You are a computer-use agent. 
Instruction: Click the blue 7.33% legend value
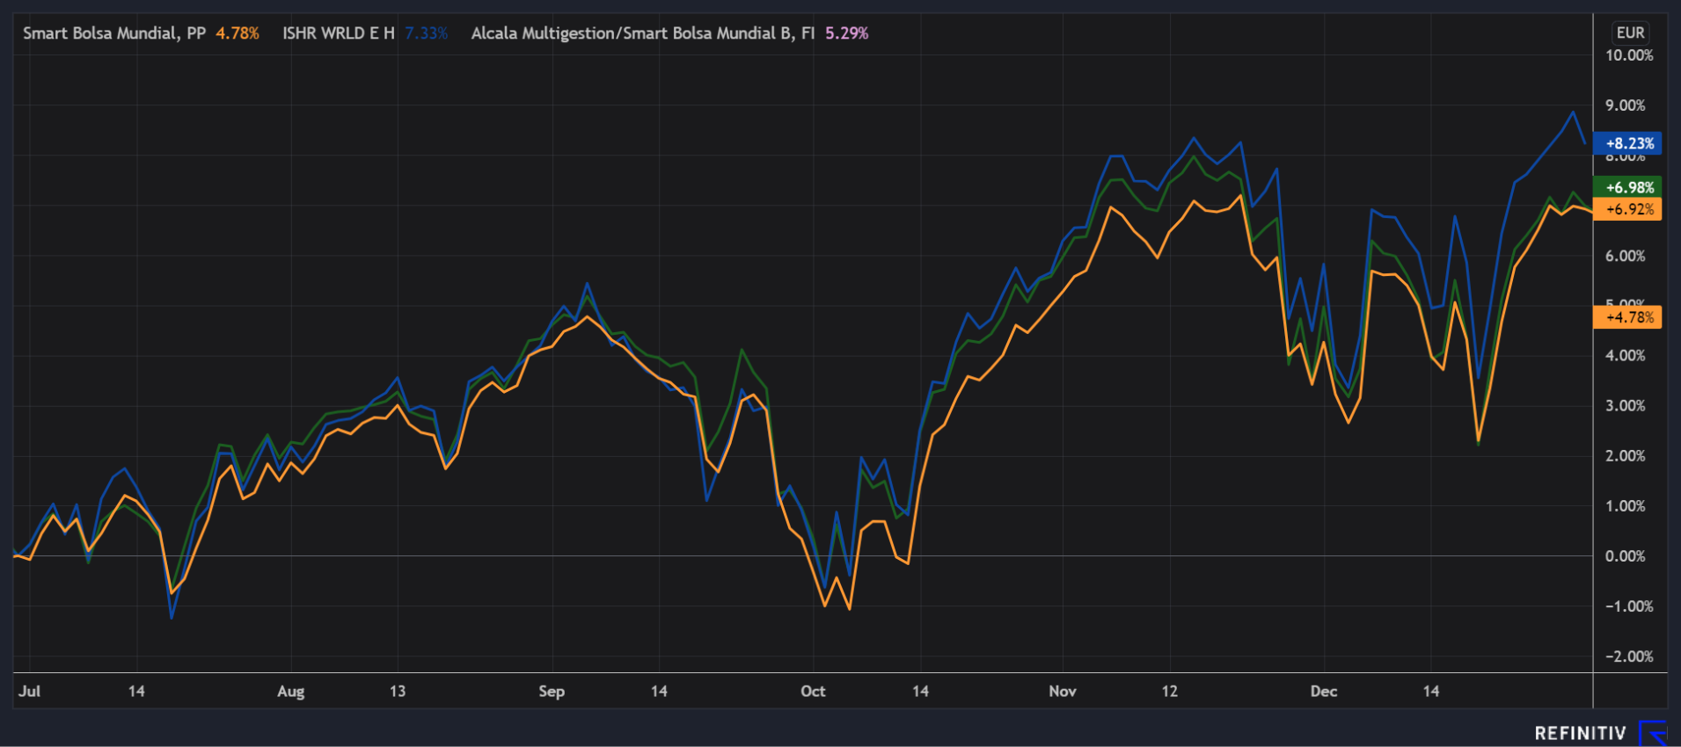click(x=427, y=33)
